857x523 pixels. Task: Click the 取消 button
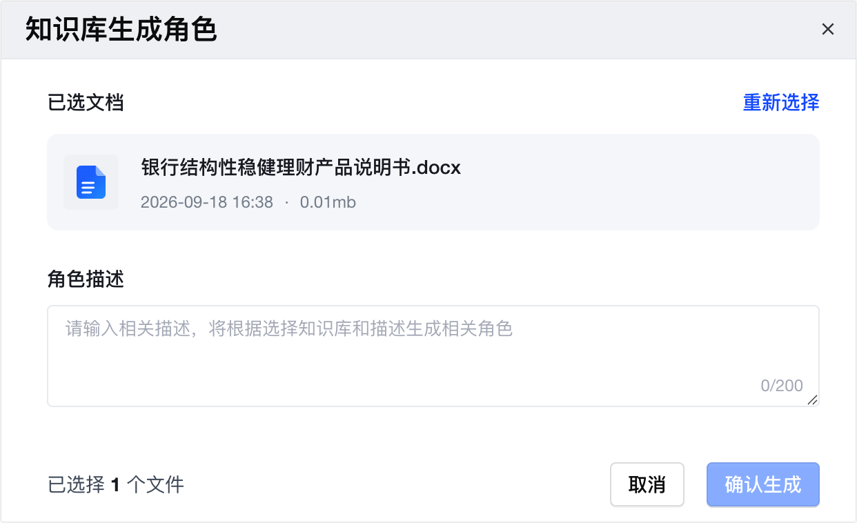tap(647, 484)
